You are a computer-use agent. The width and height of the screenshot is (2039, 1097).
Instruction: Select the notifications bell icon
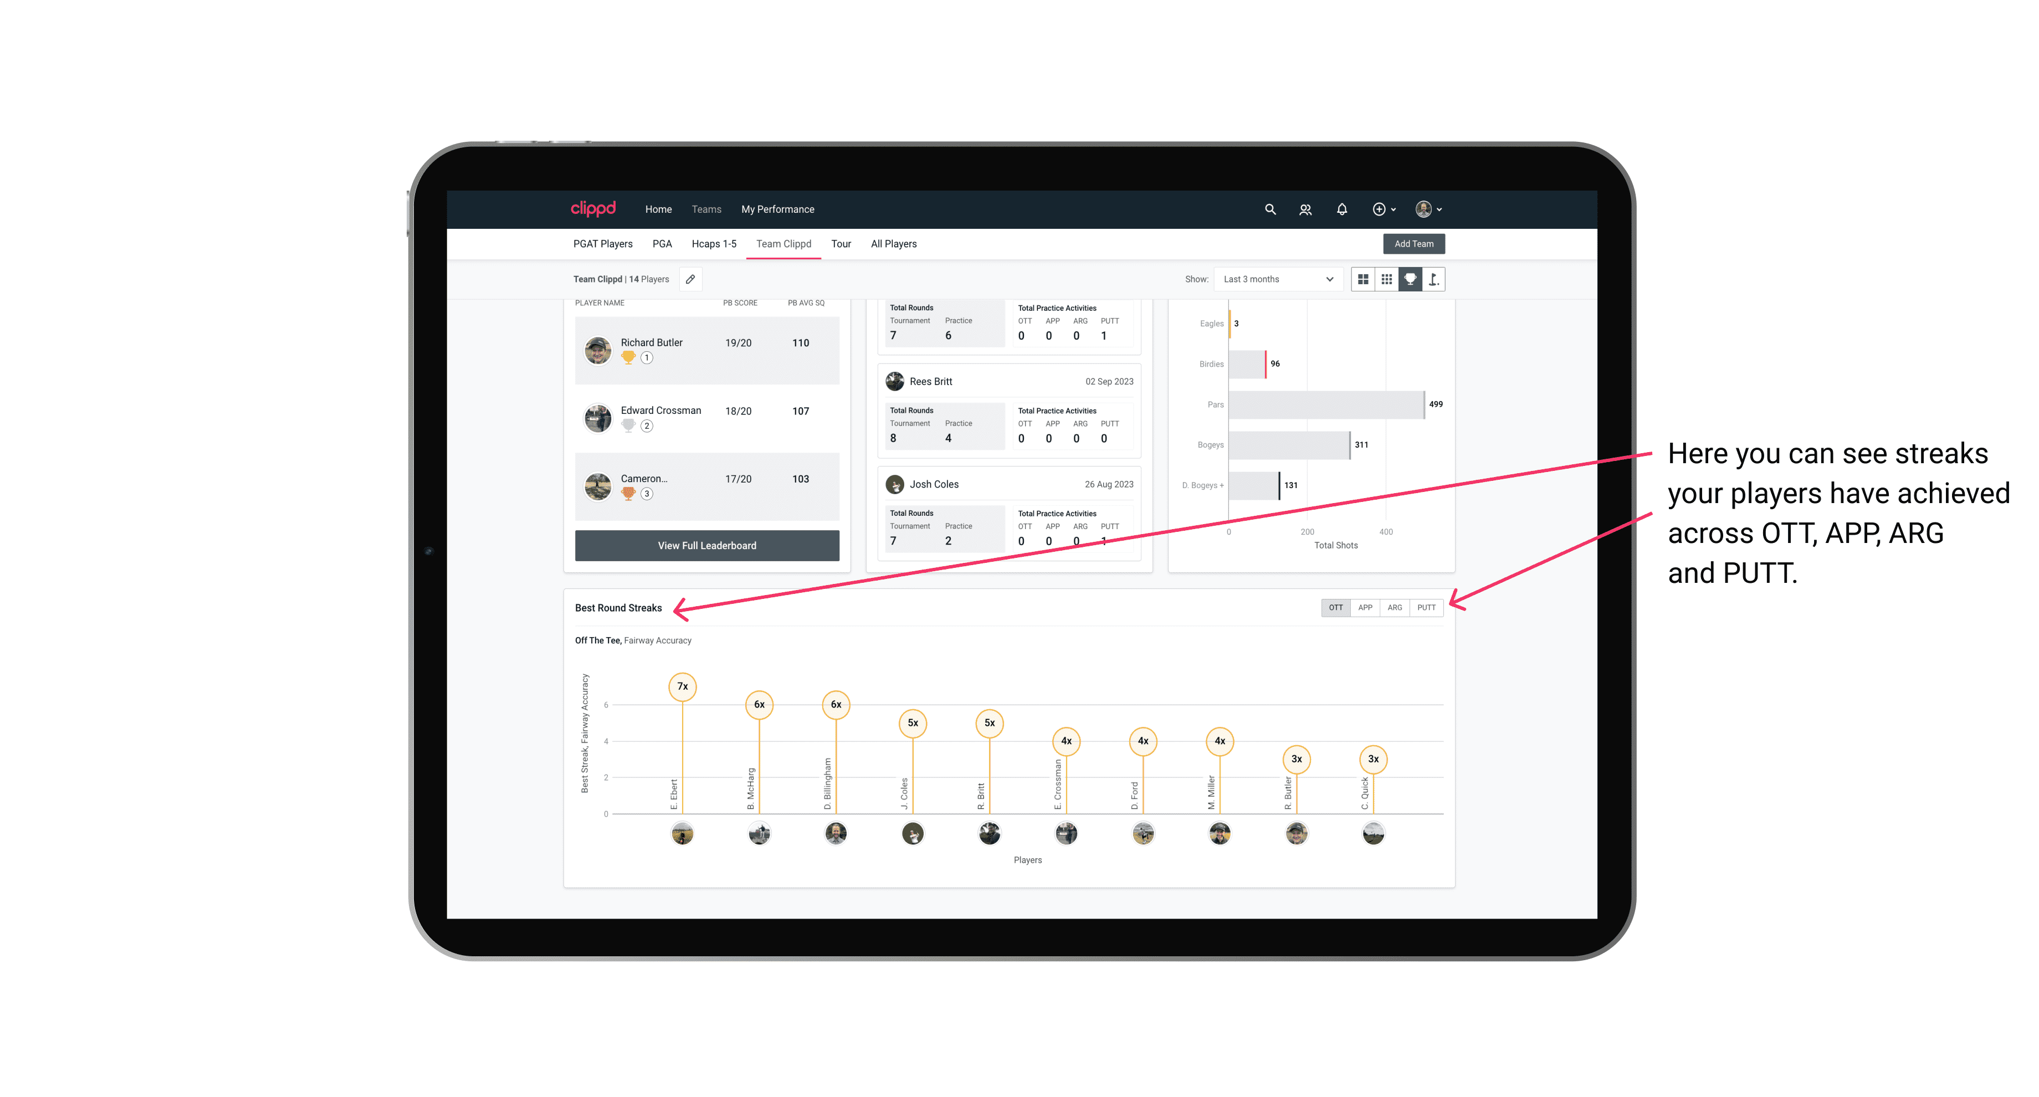pos(1340,208)
